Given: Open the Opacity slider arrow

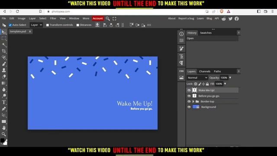Looking at the screenshot, I should tap(230, 78).
